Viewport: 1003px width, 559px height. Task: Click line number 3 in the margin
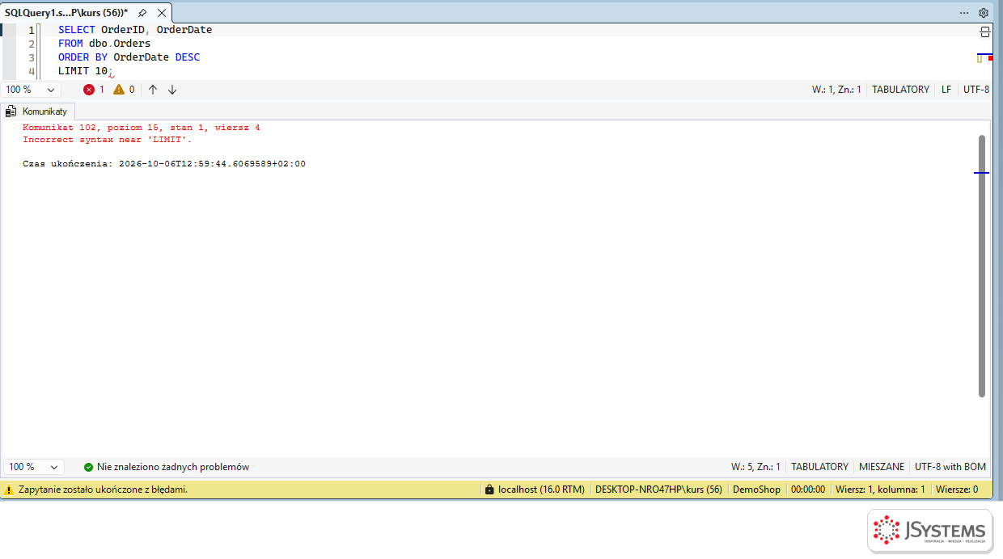click(32, 57)
